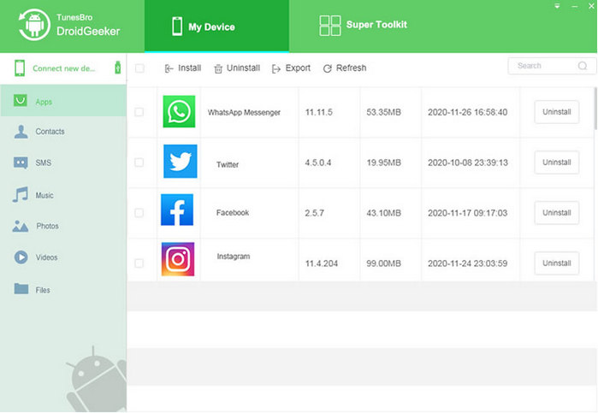This screenshot has height=413, width=598.
Task: Click version 4.5.0.4 of Twitter
Action: pyautogui.click(x=318, y=162)
